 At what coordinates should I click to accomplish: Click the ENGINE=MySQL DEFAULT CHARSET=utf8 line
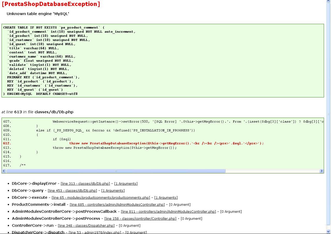click(x=40, y=94)
